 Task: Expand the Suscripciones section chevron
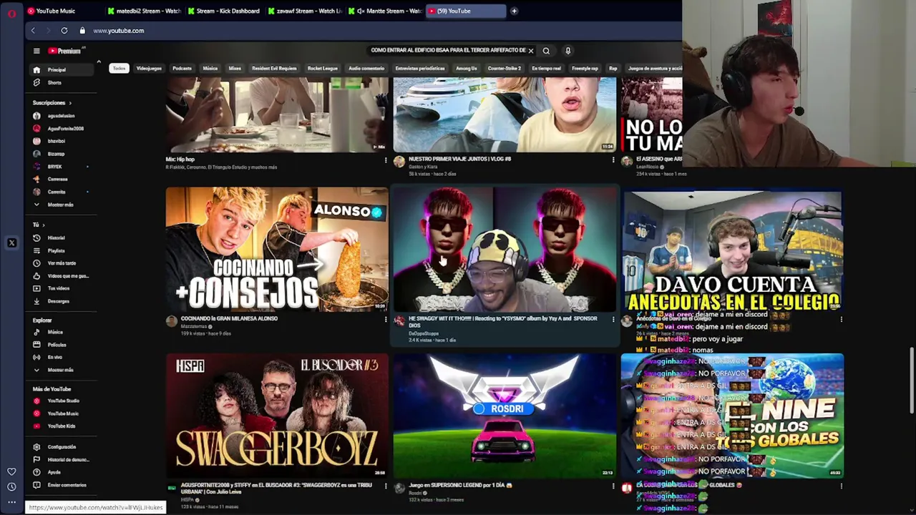70,103
